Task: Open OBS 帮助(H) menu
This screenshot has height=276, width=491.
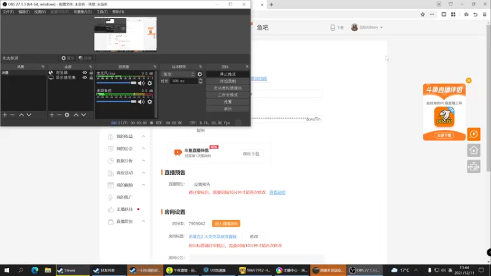Action: coord(118,12)
